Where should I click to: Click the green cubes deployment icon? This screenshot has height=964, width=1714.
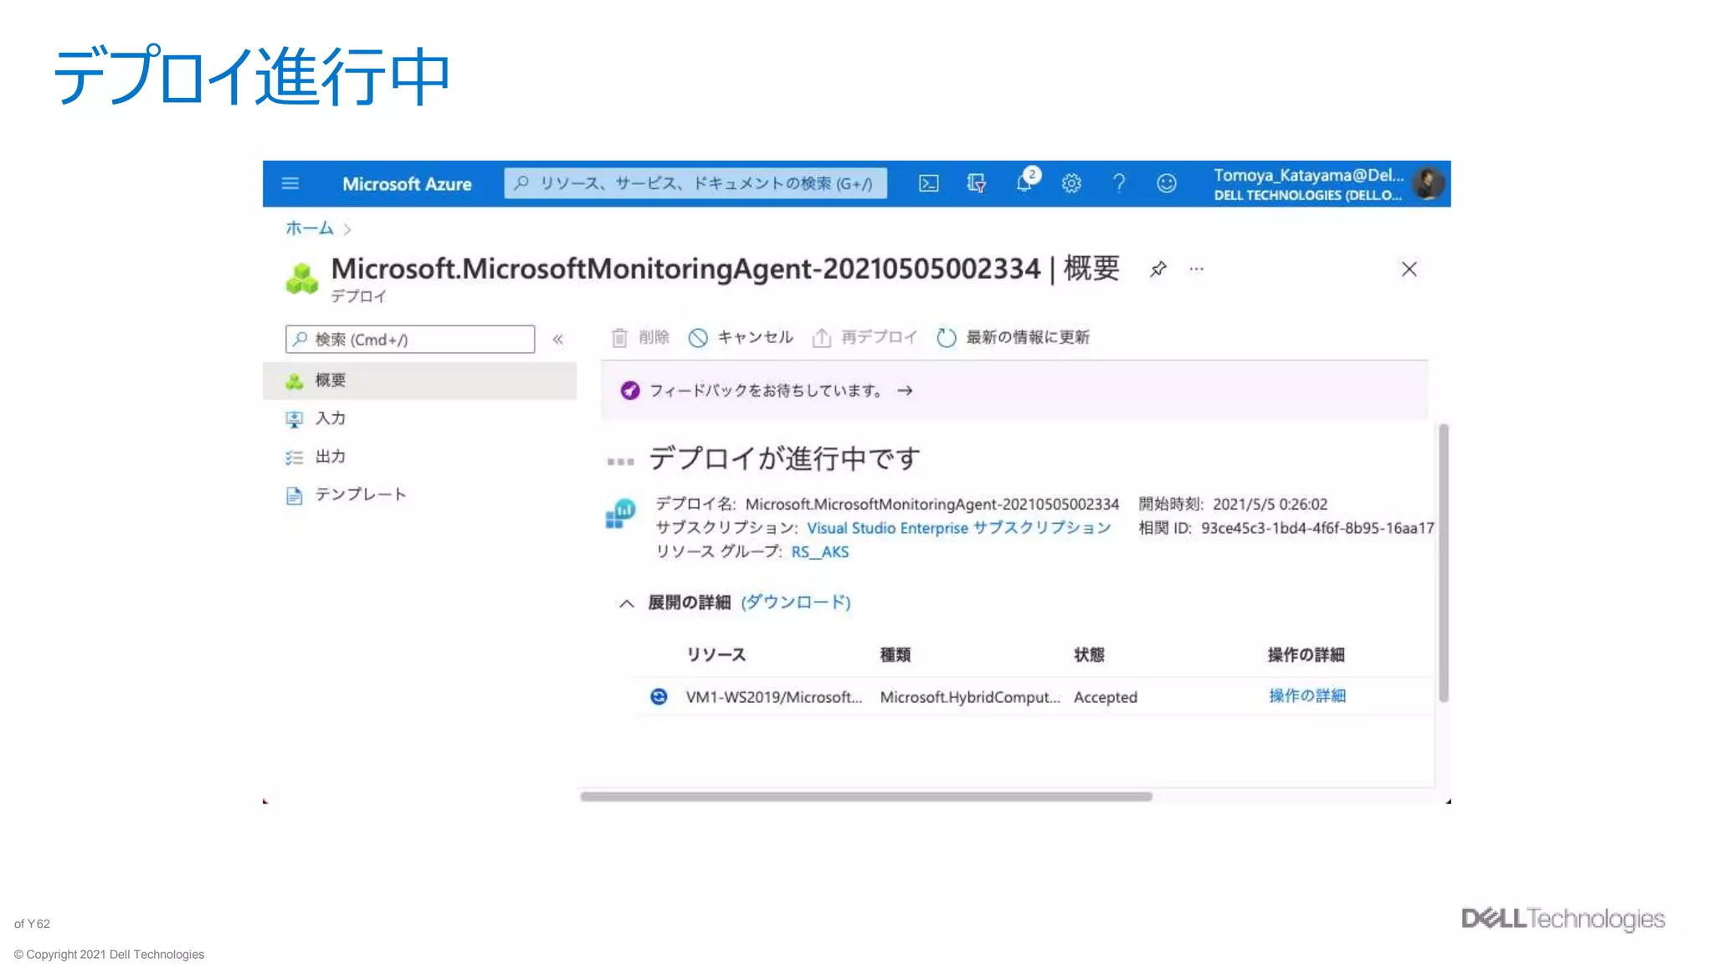(x=302, y=279)
